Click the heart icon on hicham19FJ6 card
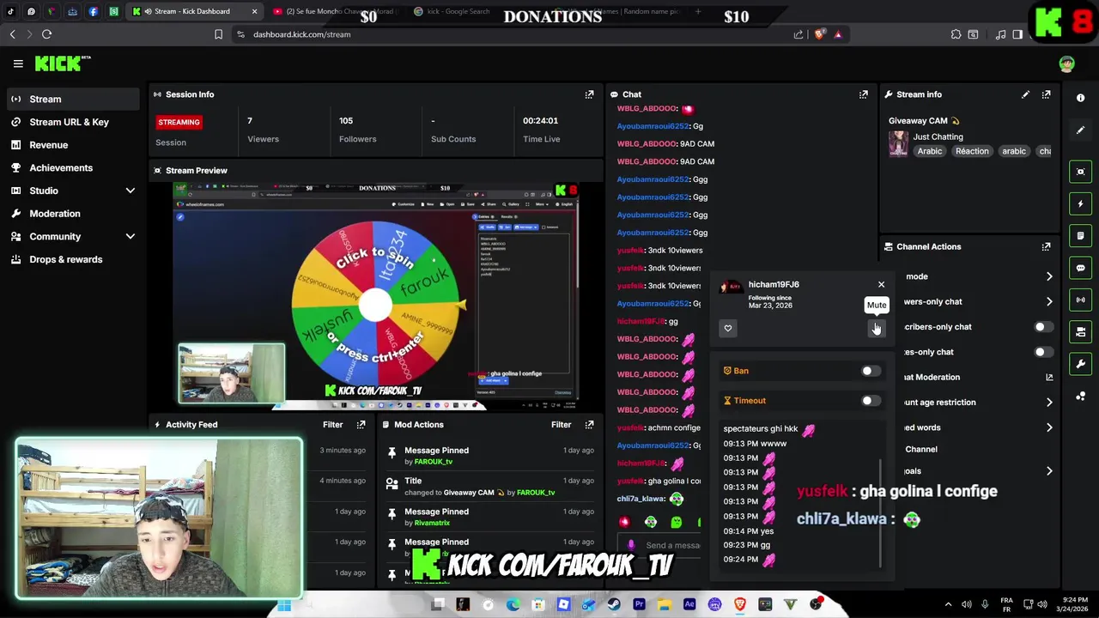1099x618 pixels. click(728, 329)
